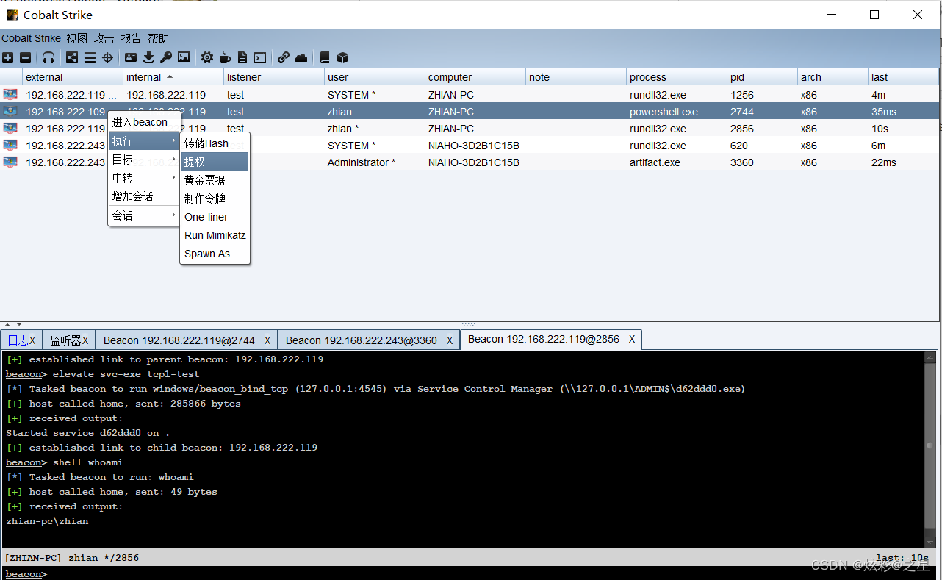
Task: Sort by the internal column header
Action: point(173,77)
